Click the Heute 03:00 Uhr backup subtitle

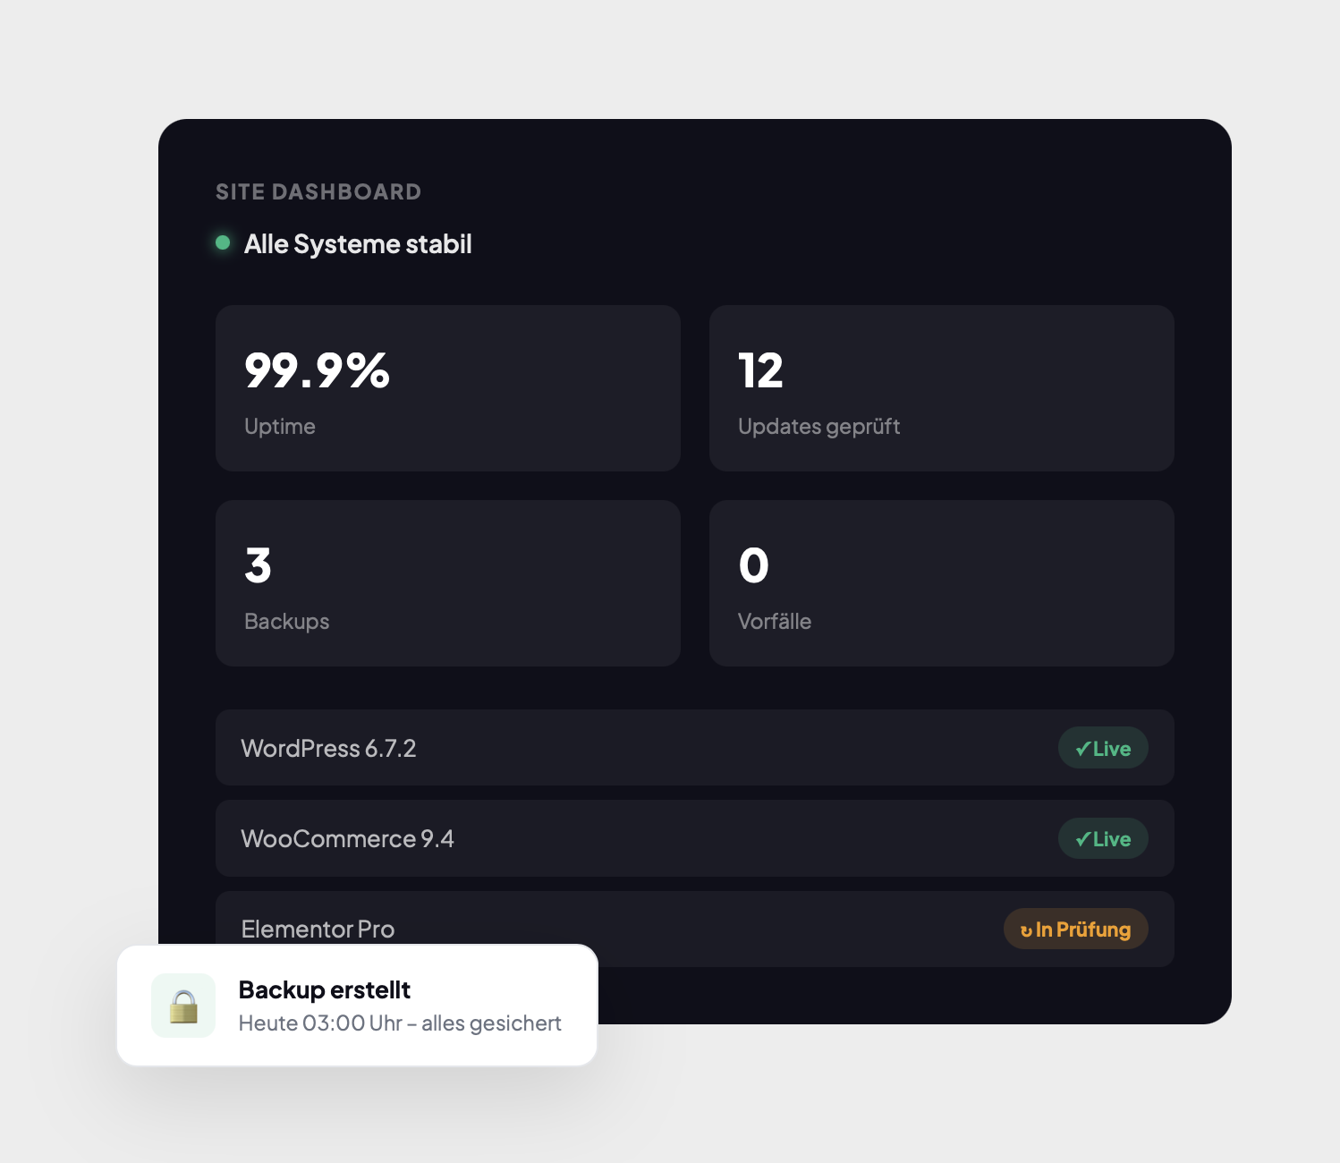point(399,1023)
